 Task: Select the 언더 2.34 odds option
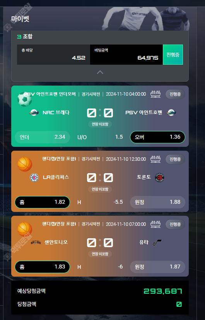[x=43, y=137]
